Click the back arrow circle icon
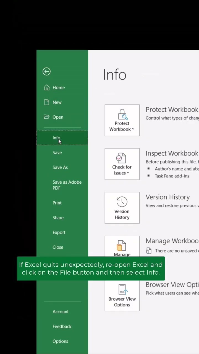The image size is (199, 354). 46,72
